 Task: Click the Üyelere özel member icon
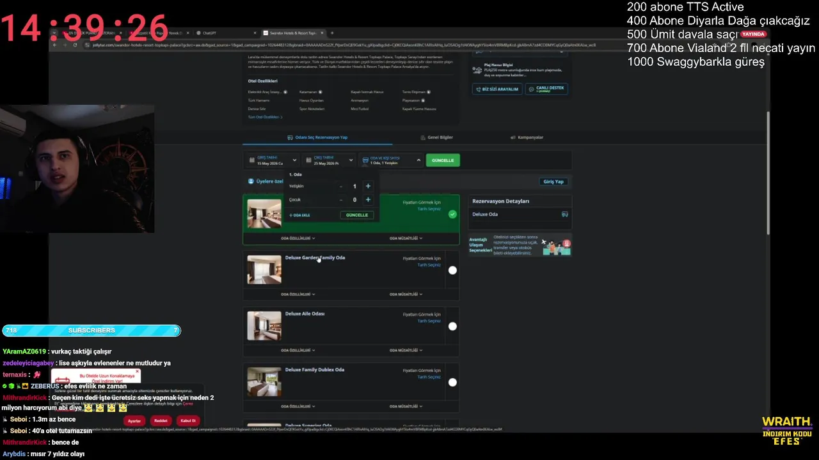[251, 181]
